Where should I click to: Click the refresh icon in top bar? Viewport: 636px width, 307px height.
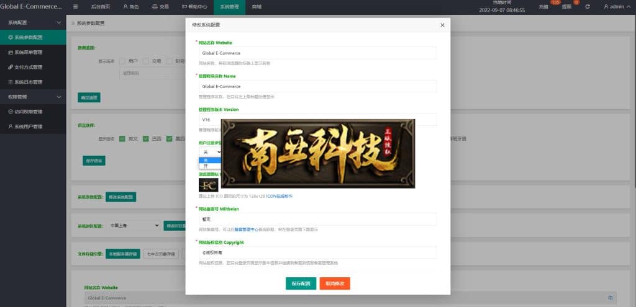588,7
